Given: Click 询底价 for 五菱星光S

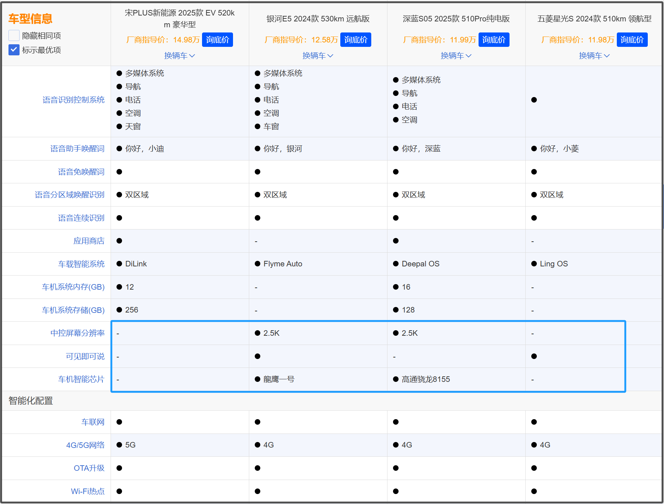Looking at the screenshot, I should 632,40.
